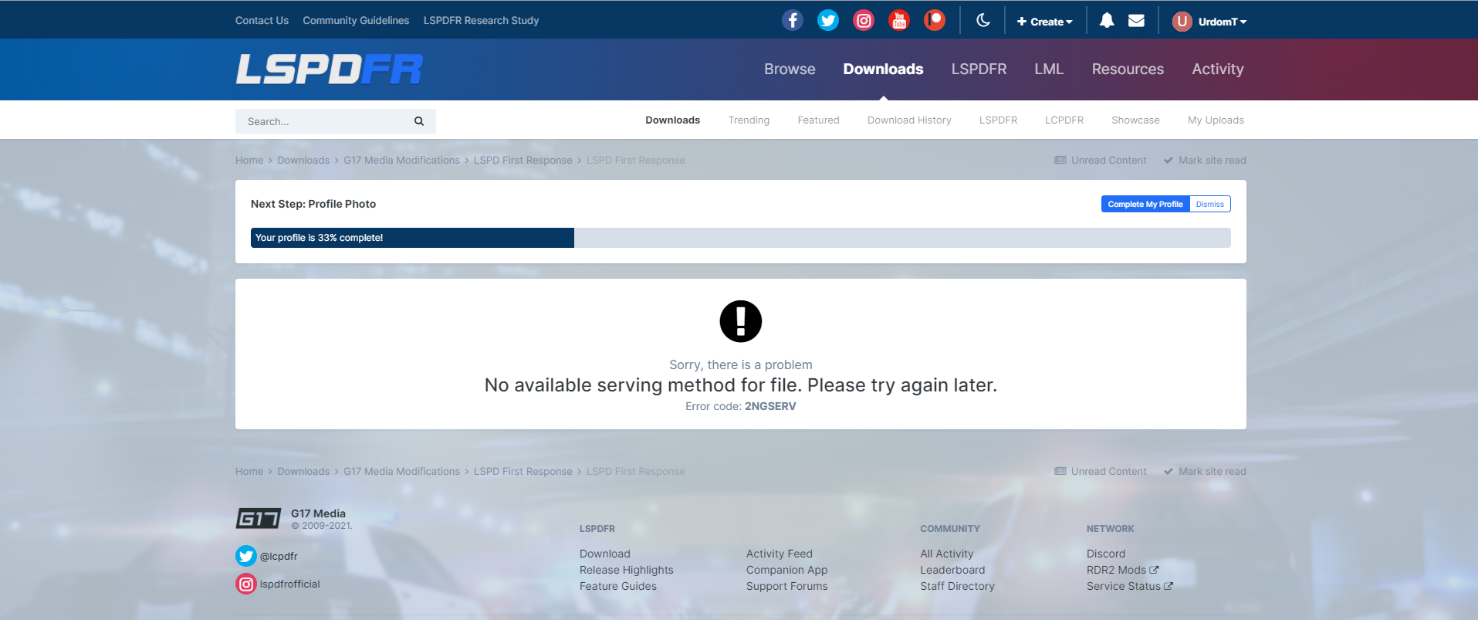Open bottom Unread Content link
The image size is (1478, 620).
[1101, 471]
